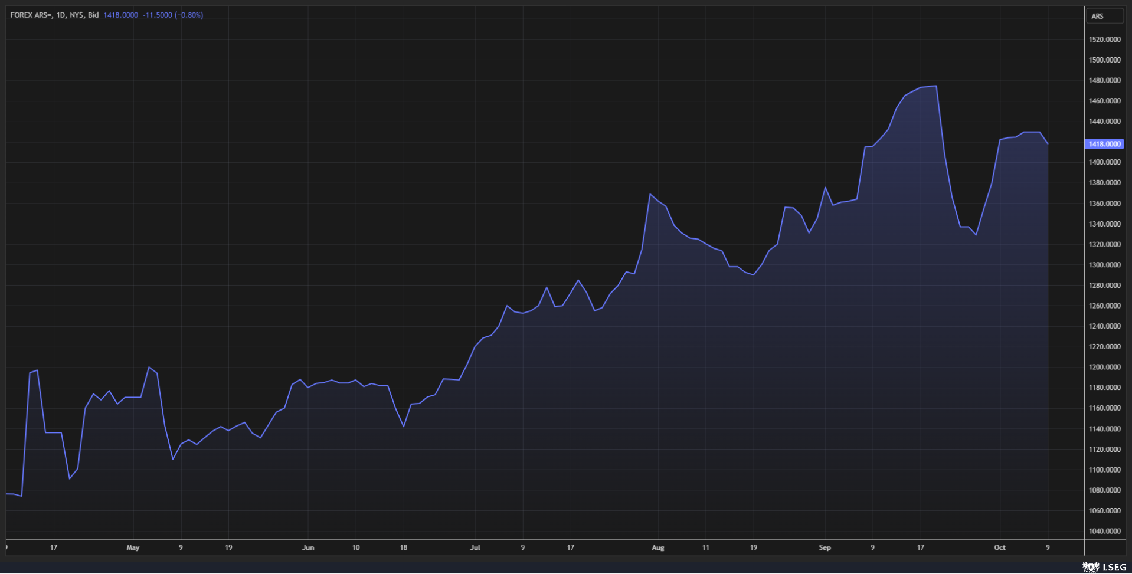Click the 1520.0000 price axis label
Image resolution: width=1132 pixels, height=574 pixels.
click(x=1104, y=40)
